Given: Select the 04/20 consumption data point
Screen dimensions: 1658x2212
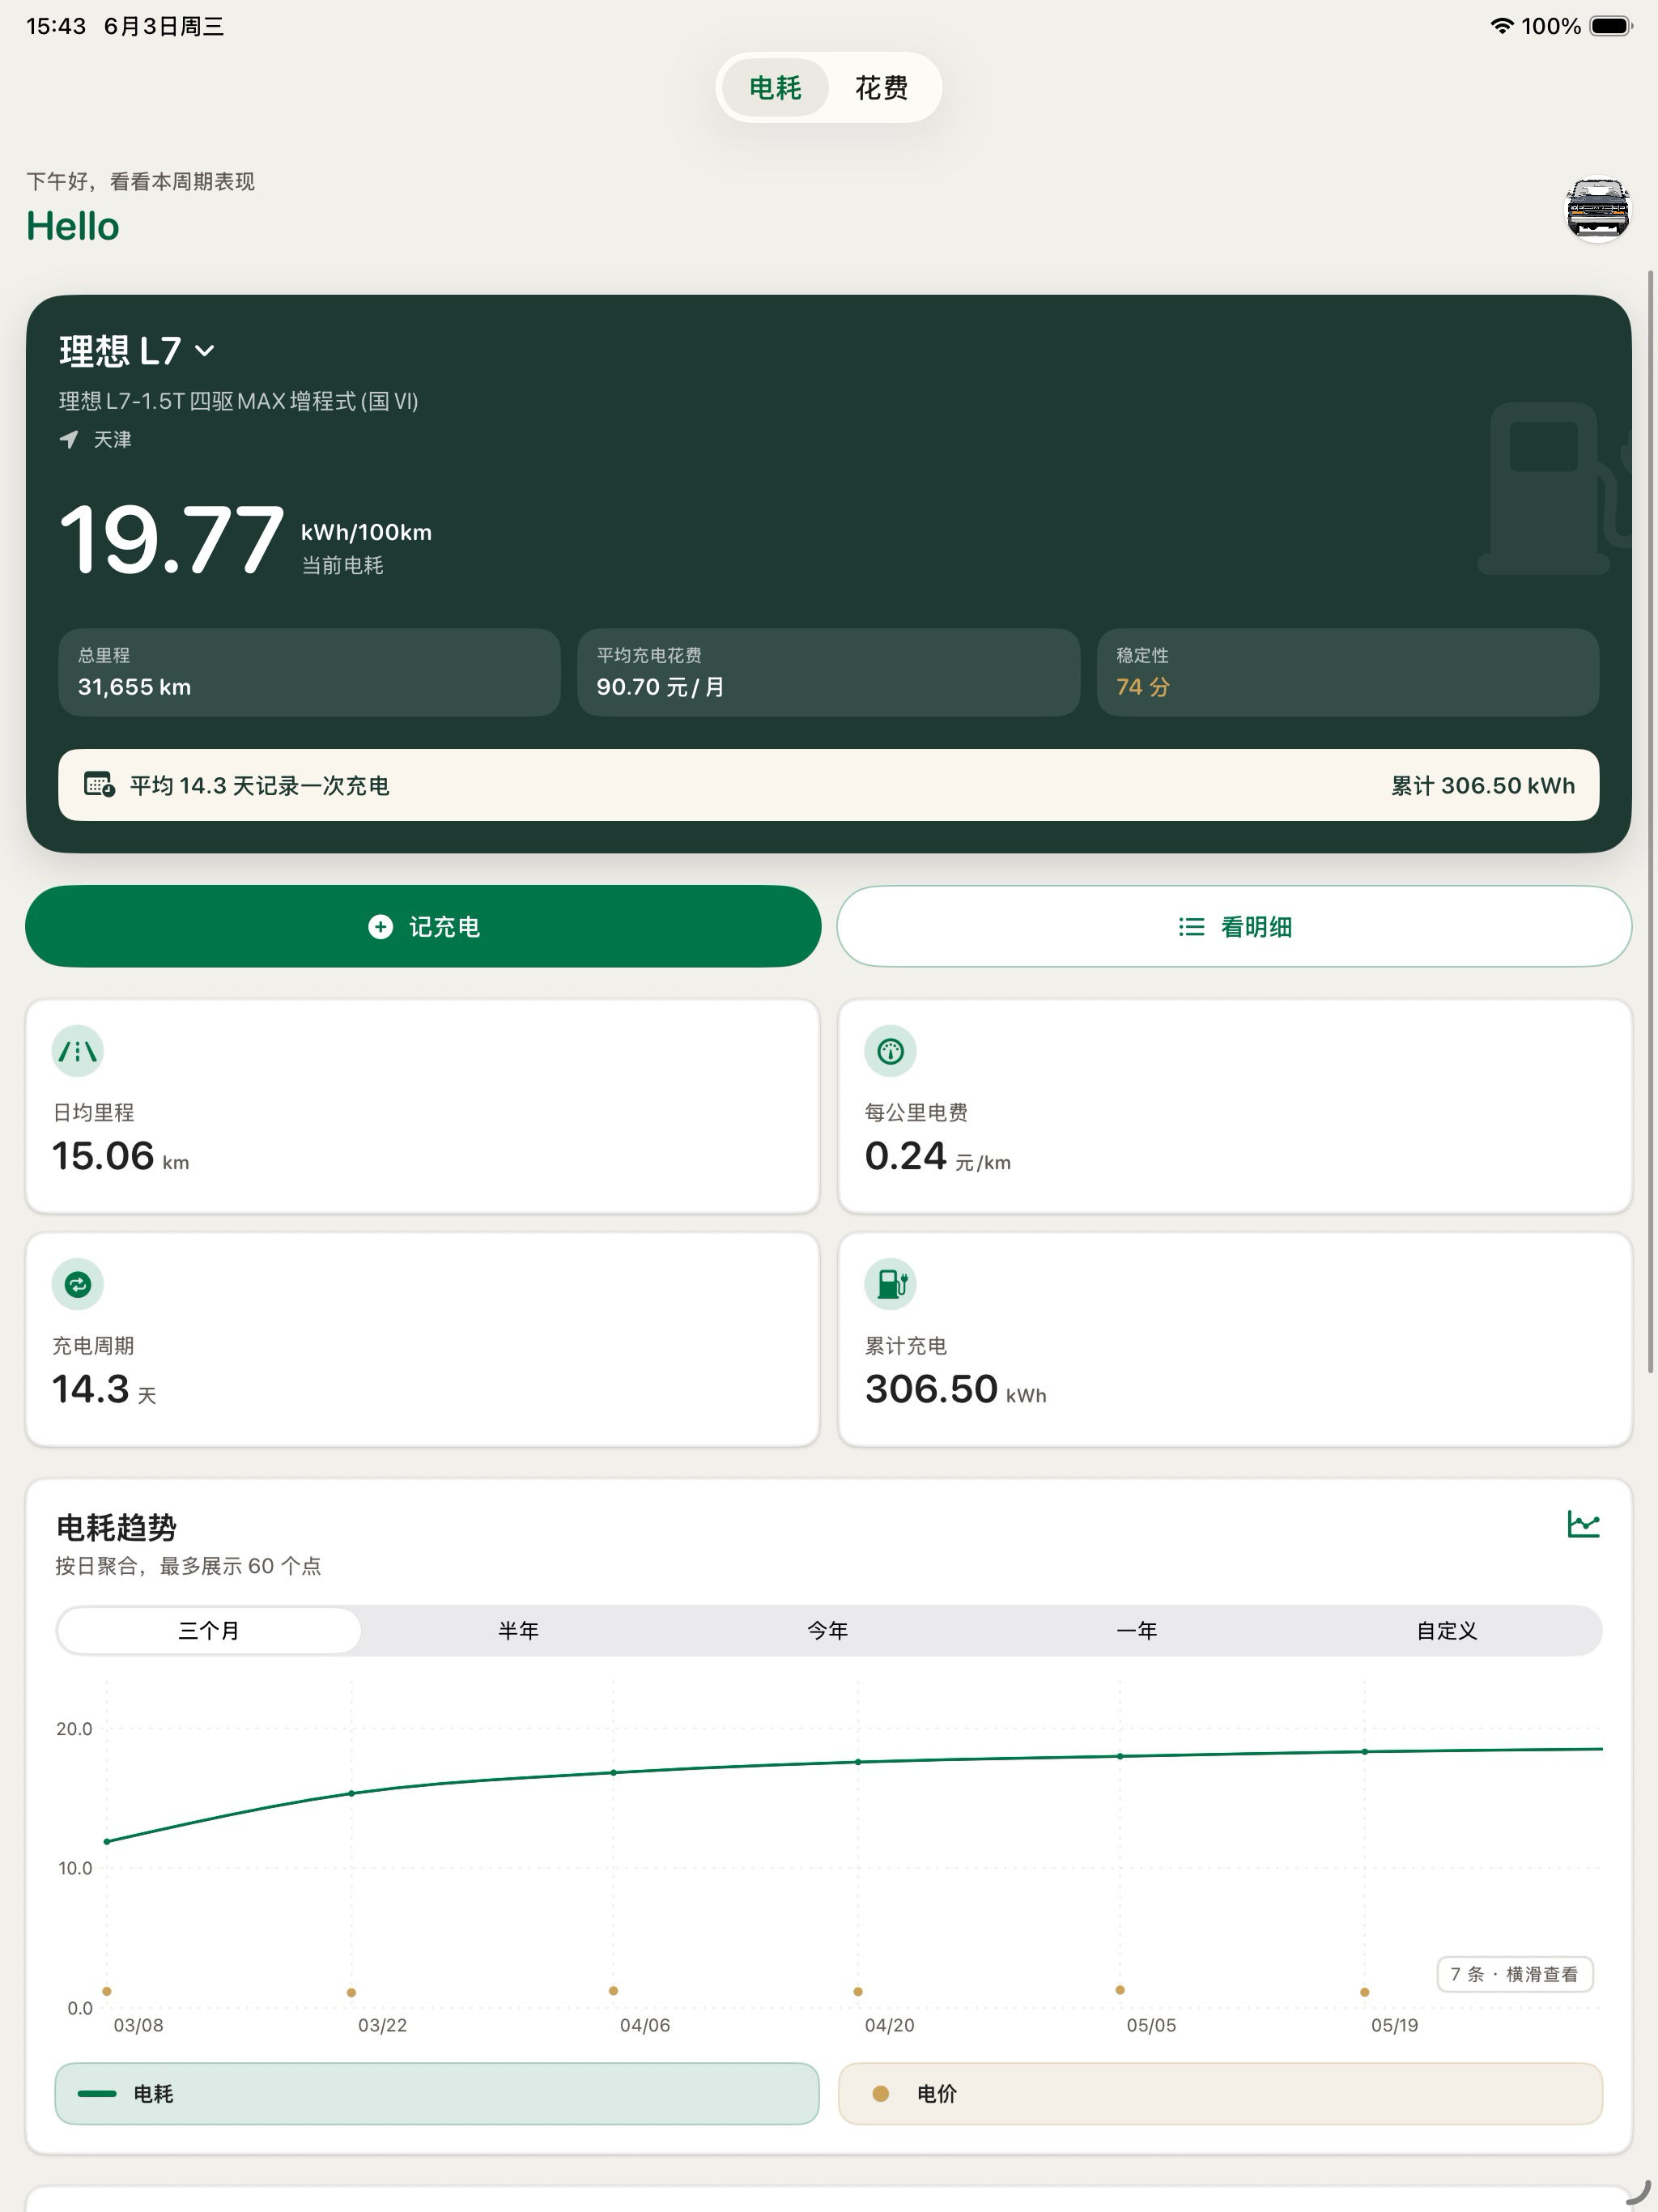Looking at the screenshot, I should tap(858, 1762).
